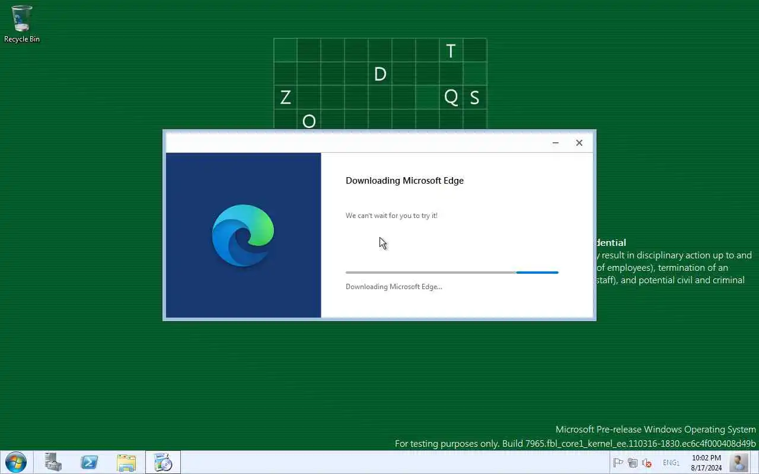Open the Action Center flag icon
Screen dimensions: 759x474
(x=618, y=463)
